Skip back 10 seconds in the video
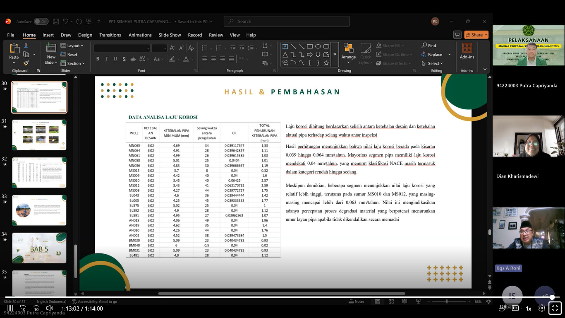565x318 pixels. click(x=23, y=308)
